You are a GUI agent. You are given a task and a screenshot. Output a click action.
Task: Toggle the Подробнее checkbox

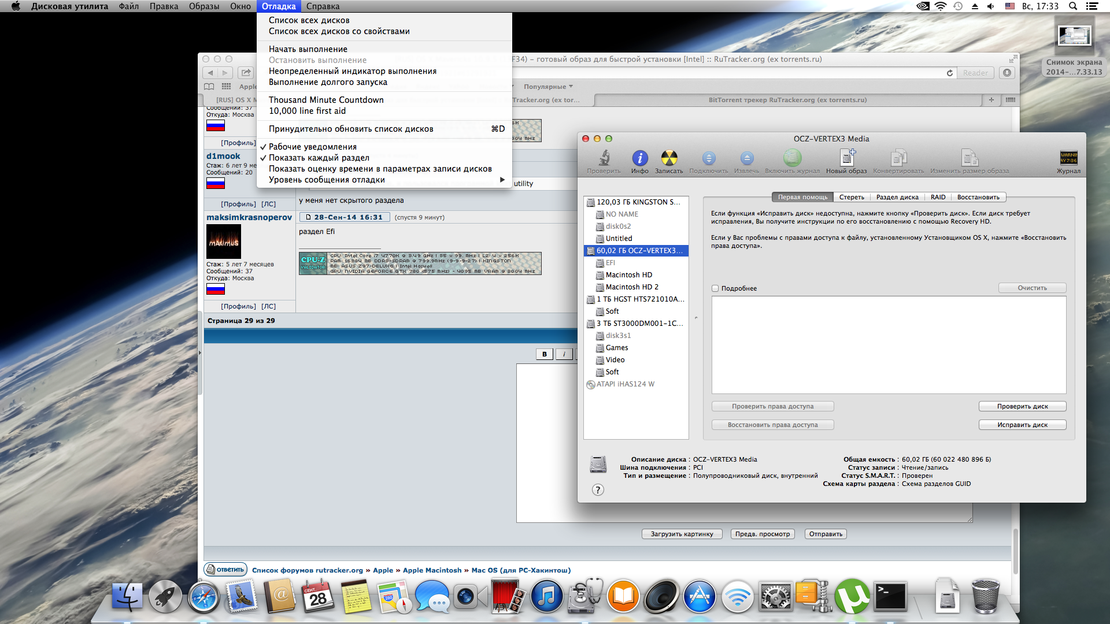pos(715,288)
